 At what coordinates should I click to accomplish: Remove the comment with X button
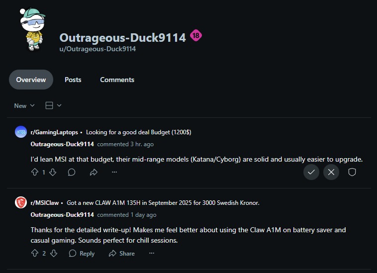[331, 172]
